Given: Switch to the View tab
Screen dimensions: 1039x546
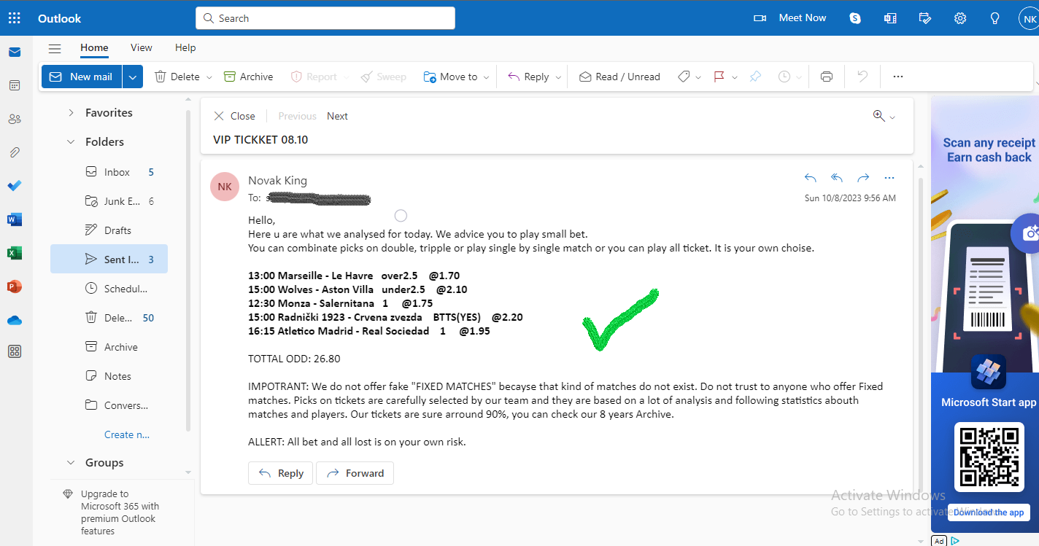Looking at the screenshot, I should (142, 47).
